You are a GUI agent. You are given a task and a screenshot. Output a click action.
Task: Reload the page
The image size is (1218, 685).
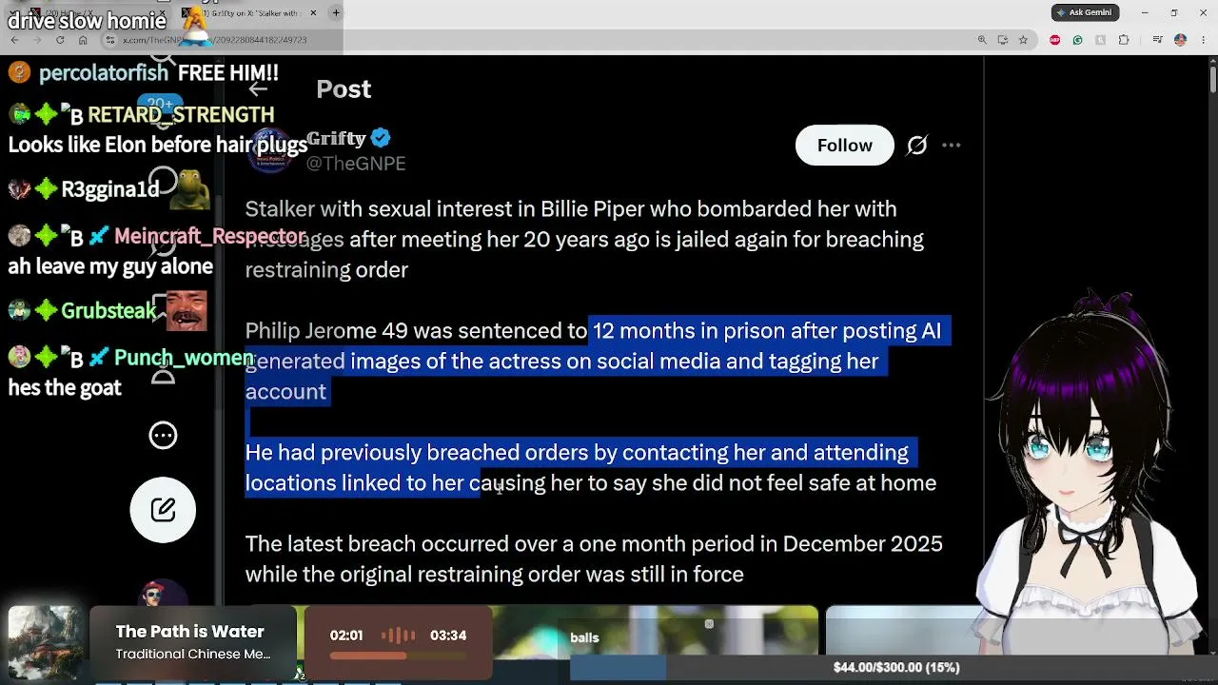(60, 40)
